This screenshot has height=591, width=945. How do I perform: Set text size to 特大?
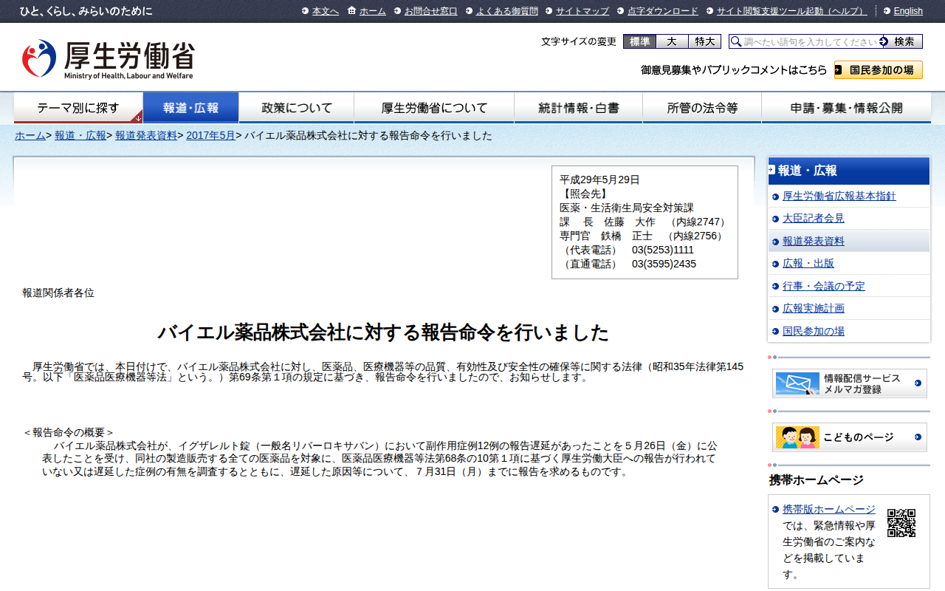704,41
